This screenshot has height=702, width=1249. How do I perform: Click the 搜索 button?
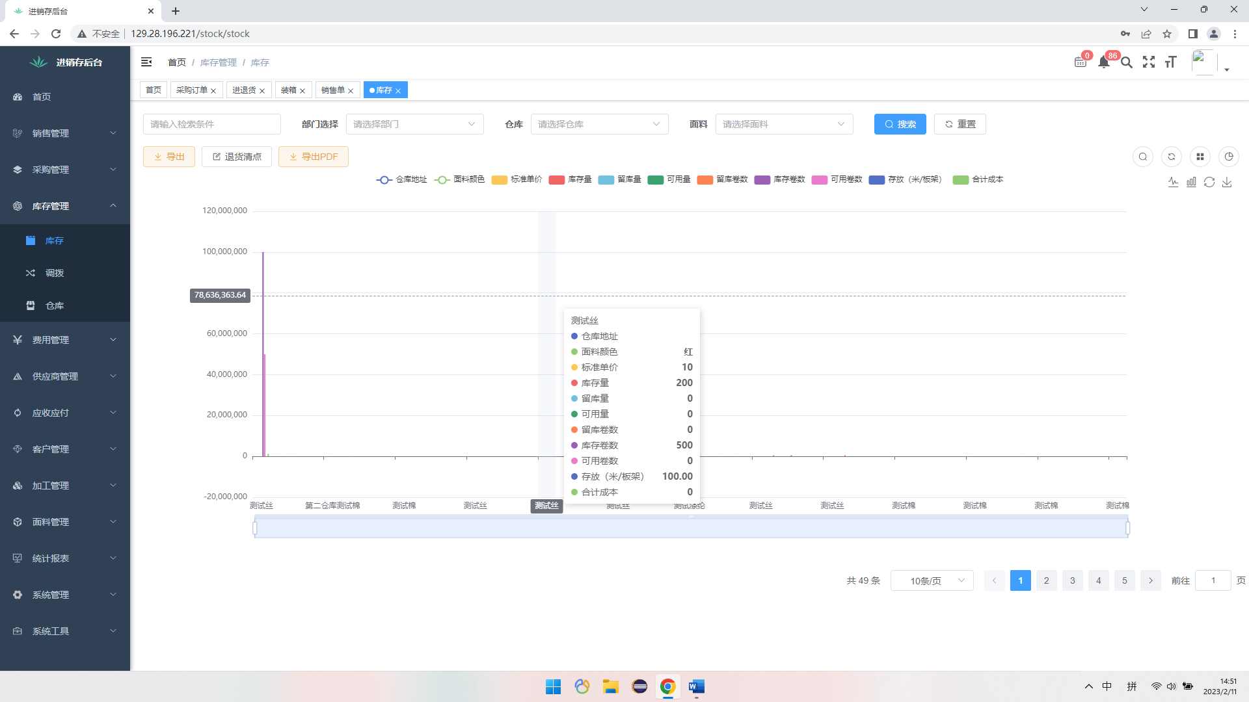[x=900, y=124]
